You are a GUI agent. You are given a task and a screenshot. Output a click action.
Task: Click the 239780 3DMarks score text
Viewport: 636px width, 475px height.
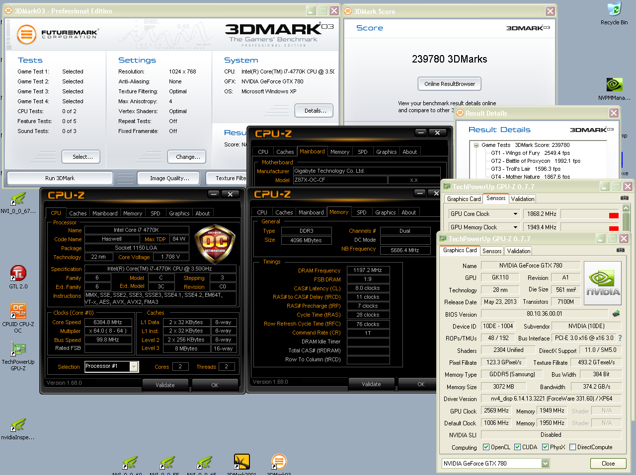[x=450, y=59]
